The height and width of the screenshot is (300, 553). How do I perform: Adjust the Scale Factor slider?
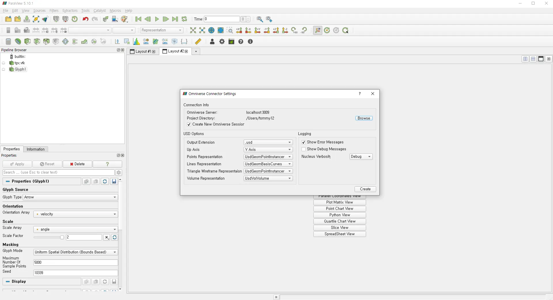pyautogui.click(x=62, y=238)
